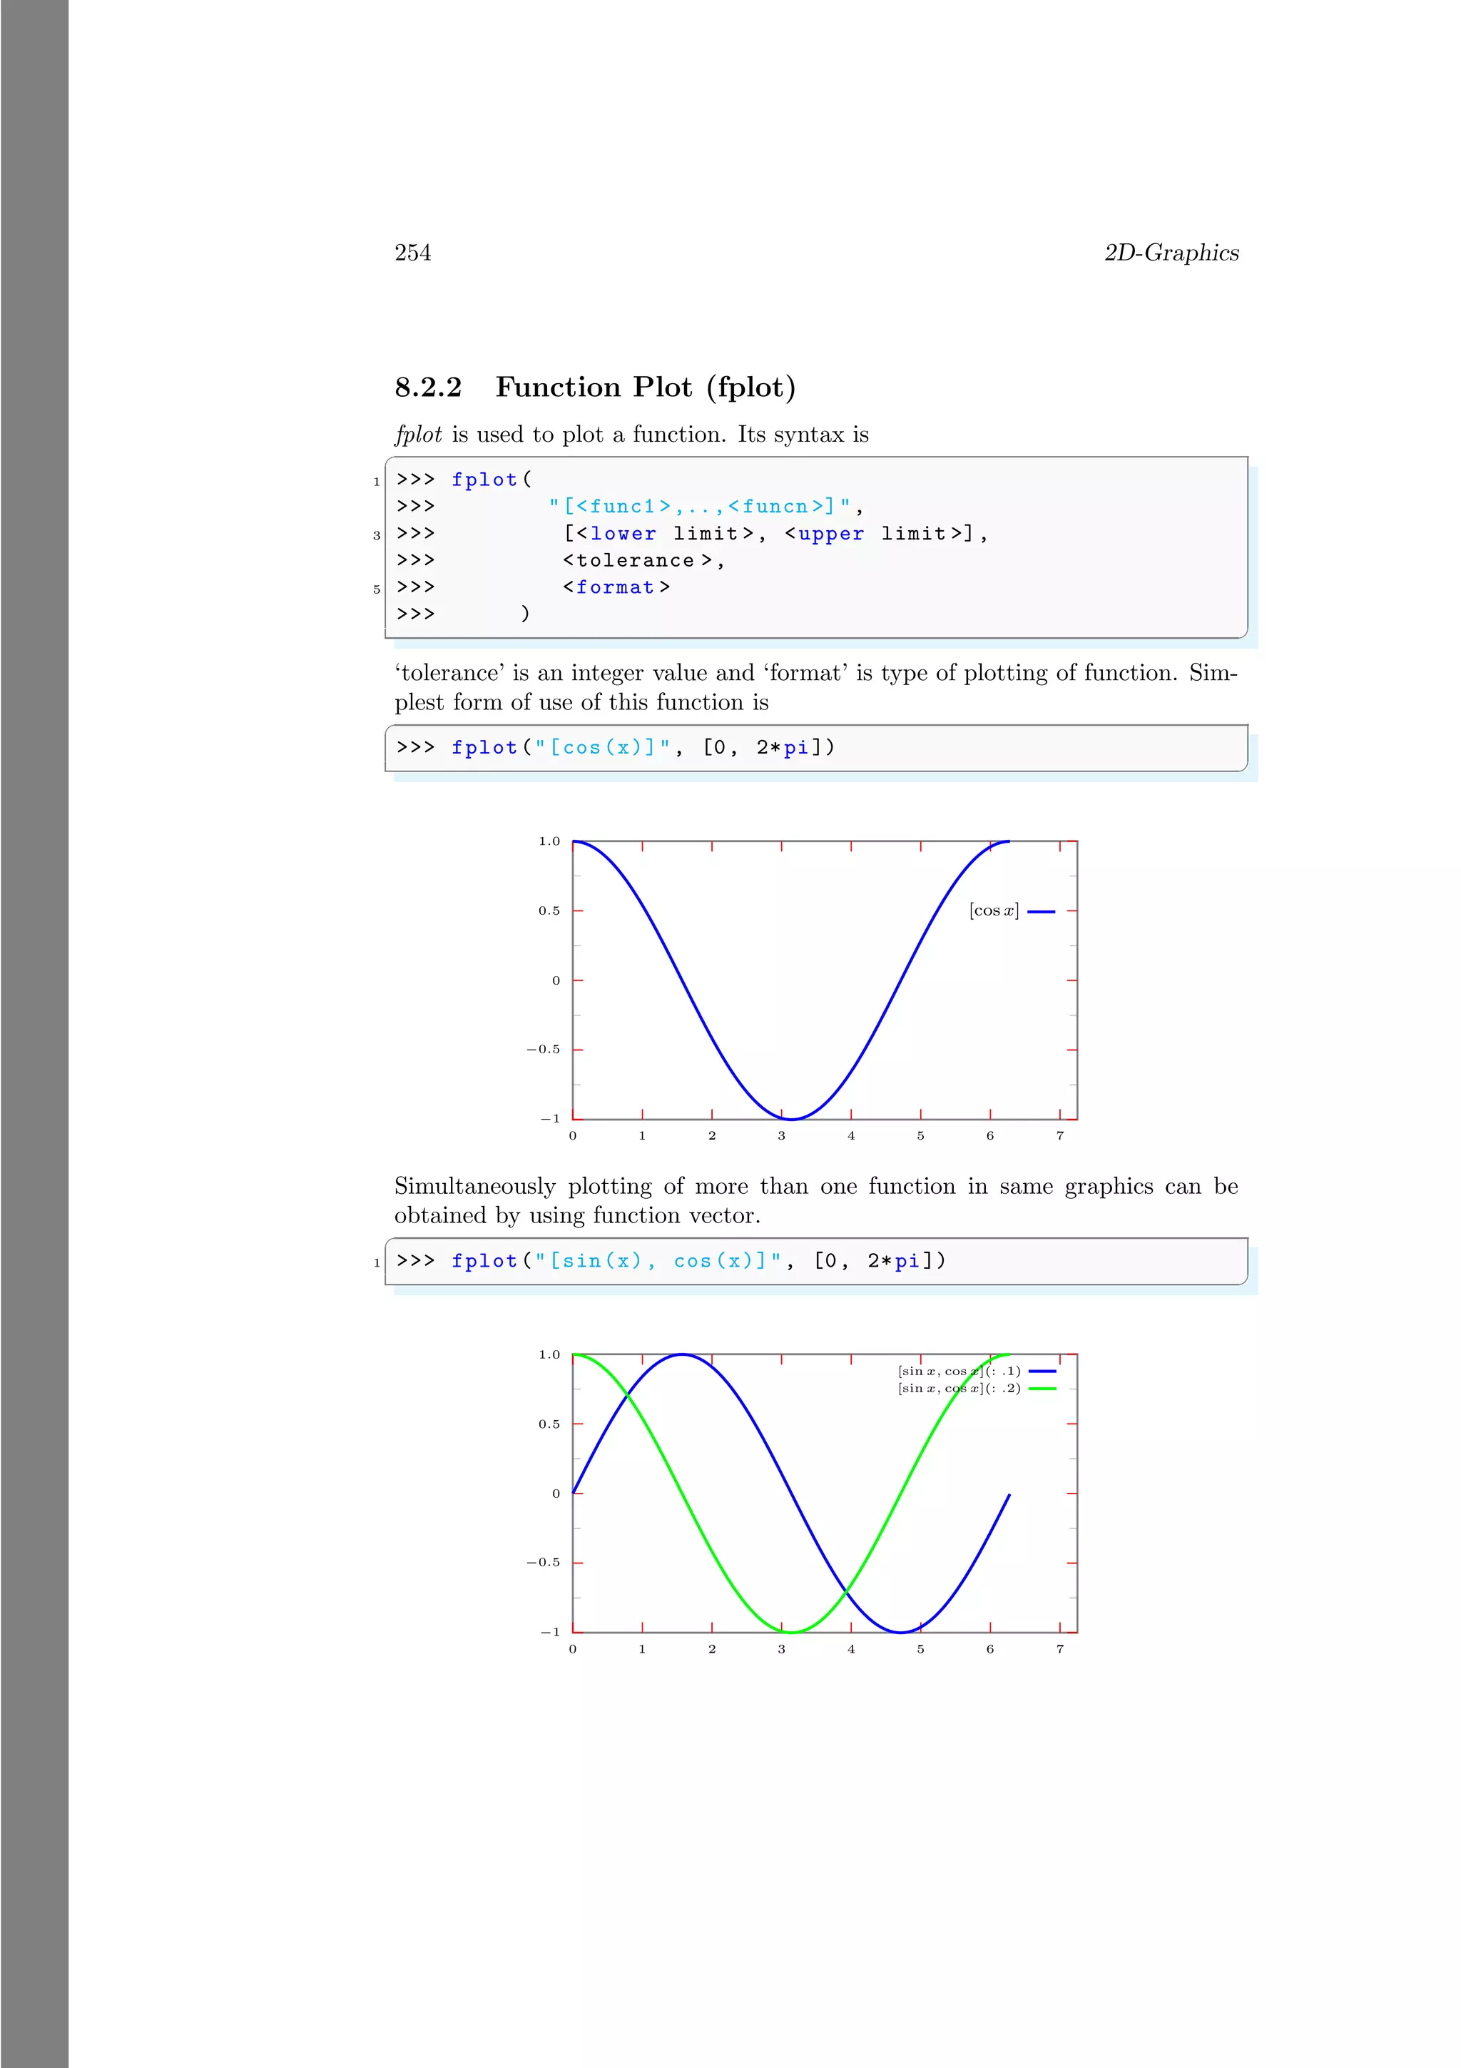Viewport: 1461px width, 2068px height.
Task: Click the page number 254
Action: pyautogui.click(x=412, y=253)
